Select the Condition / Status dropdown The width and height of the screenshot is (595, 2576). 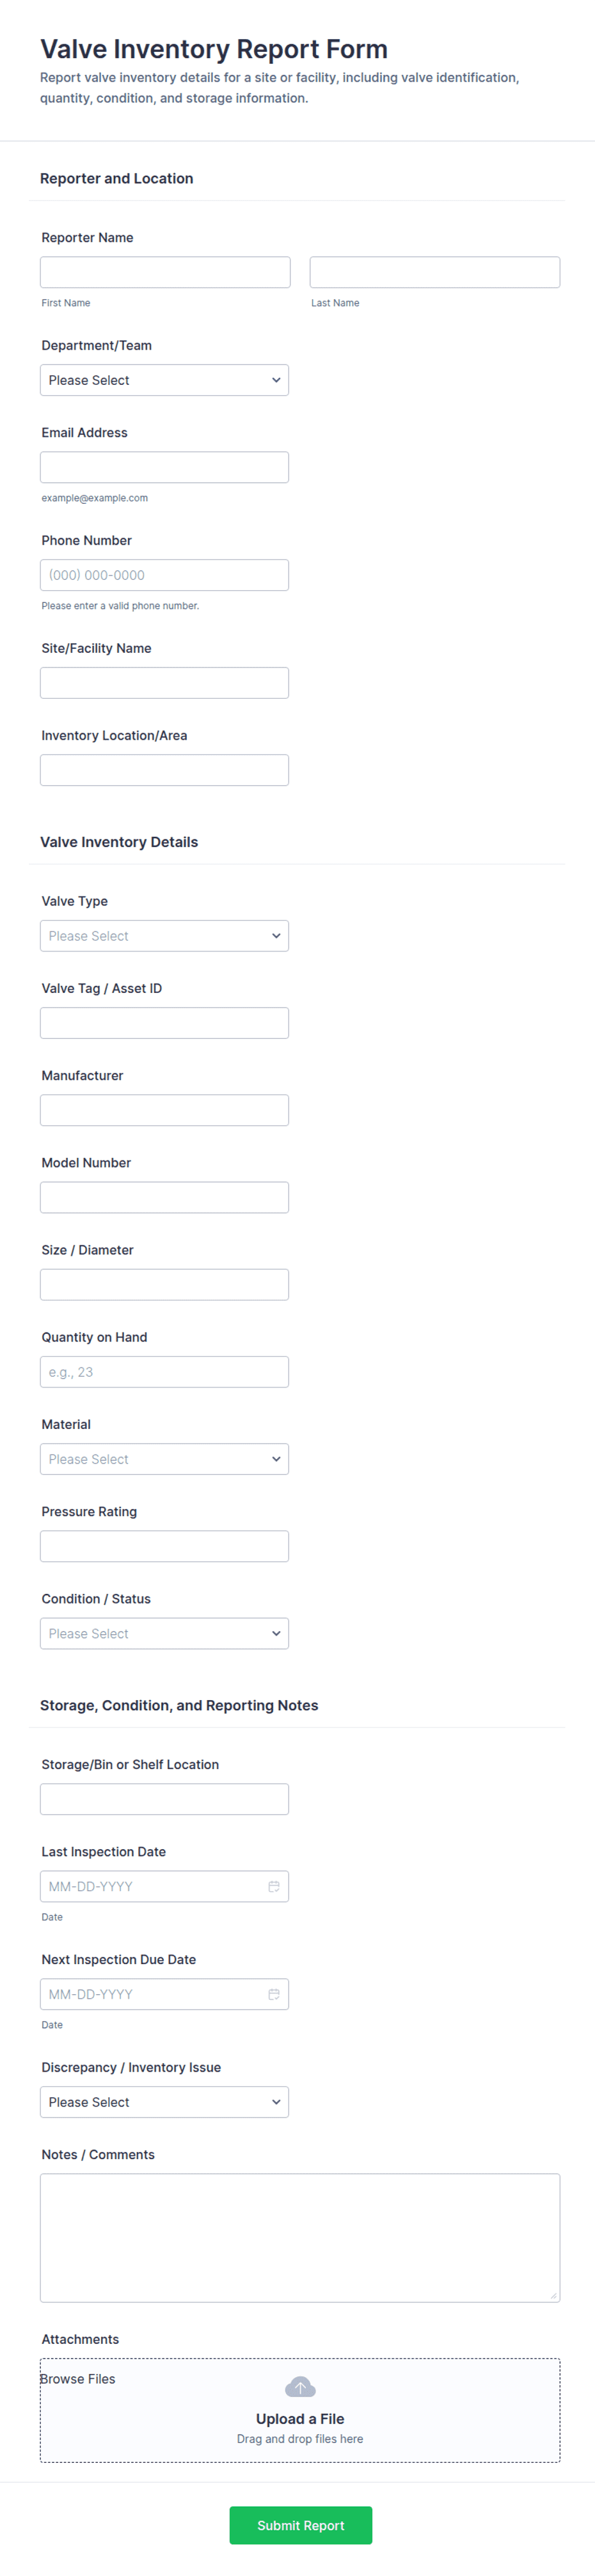(164, 1634)
